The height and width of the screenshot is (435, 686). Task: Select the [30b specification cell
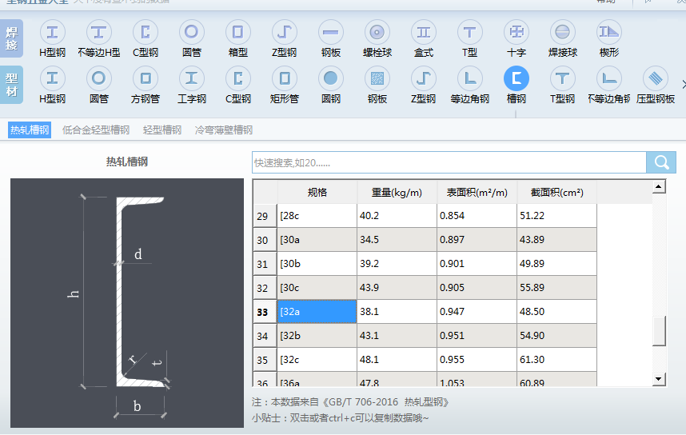click(317, 264)
